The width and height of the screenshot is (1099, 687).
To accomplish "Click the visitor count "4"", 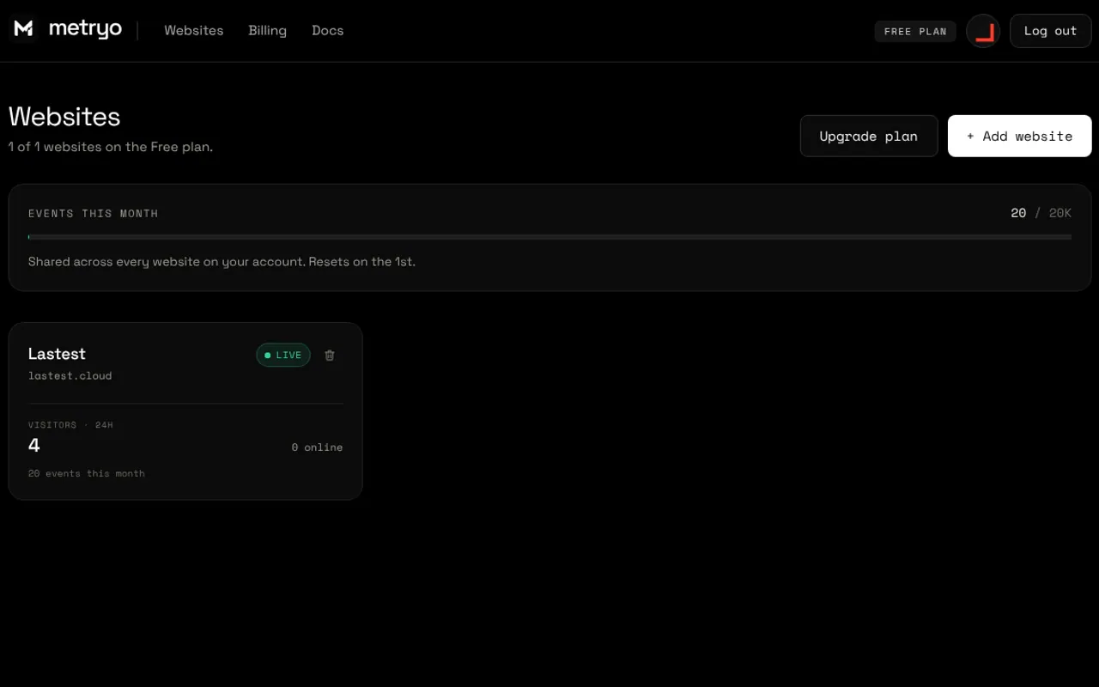I will (34, 445).
